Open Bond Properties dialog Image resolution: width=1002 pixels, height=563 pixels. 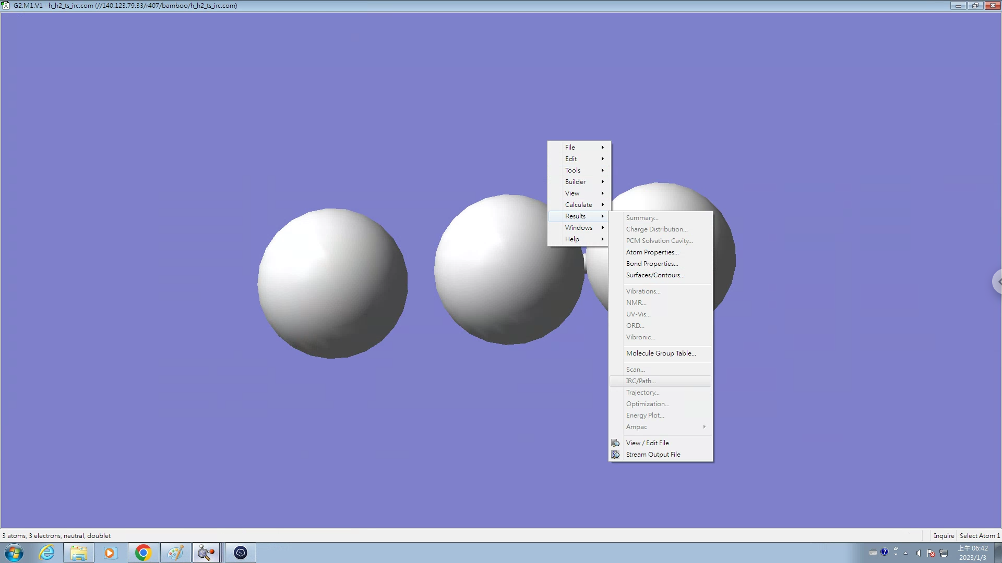660,264
